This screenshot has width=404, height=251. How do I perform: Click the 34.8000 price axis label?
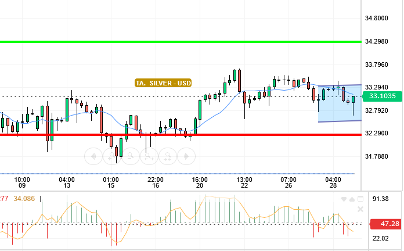pyautogui.click(x=377, y=19)
